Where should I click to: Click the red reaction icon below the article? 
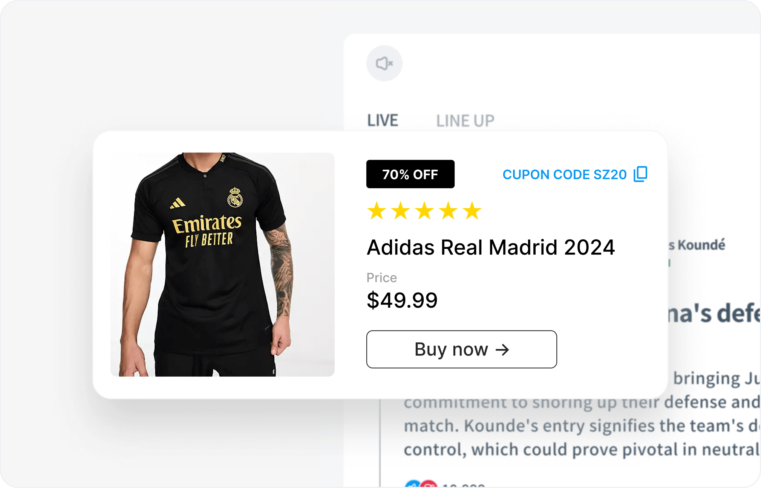(429, 484)
